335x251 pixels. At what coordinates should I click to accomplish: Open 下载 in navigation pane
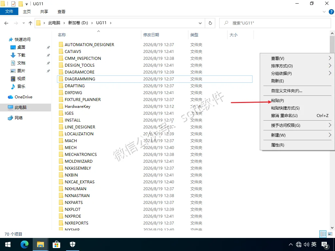21,55
